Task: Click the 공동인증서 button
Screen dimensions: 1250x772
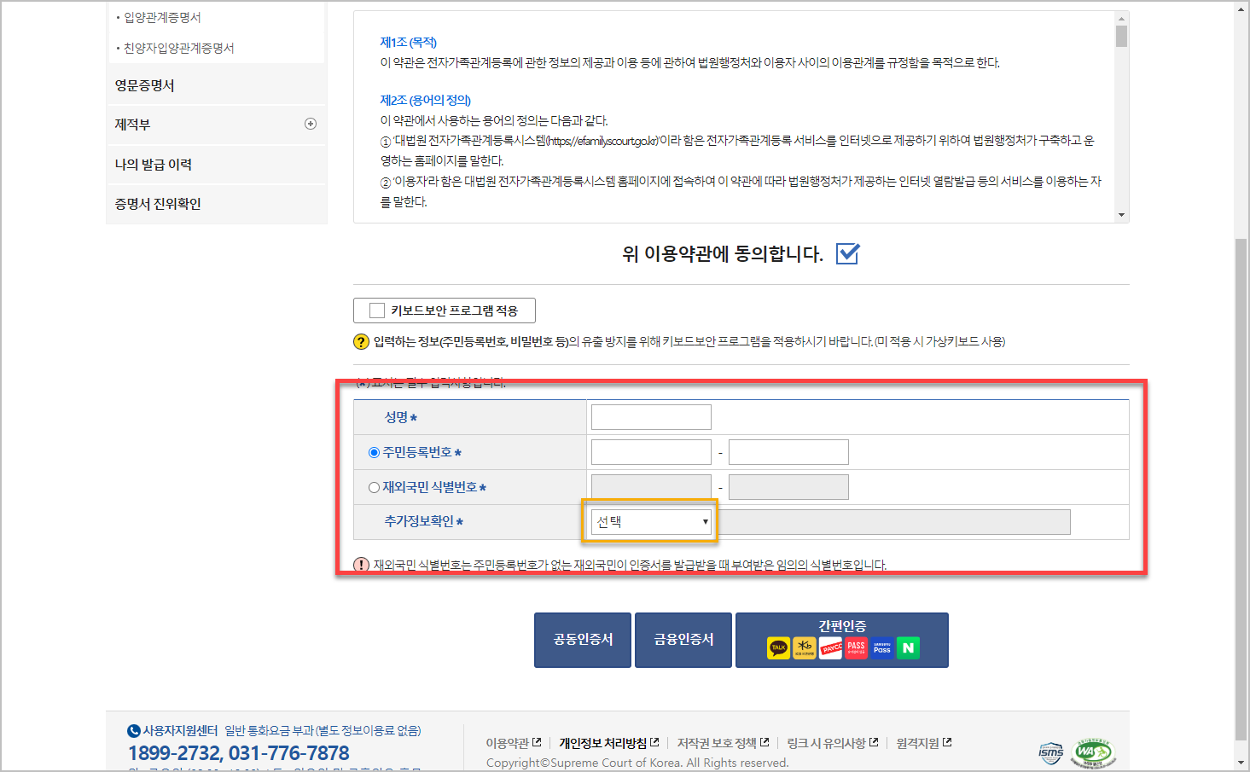Action: 582,640
